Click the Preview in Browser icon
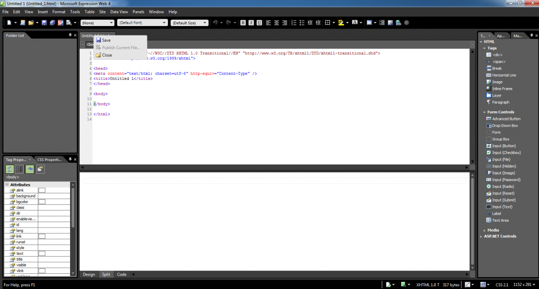This screenshot has width=539, height=289. tap(69, 22)
